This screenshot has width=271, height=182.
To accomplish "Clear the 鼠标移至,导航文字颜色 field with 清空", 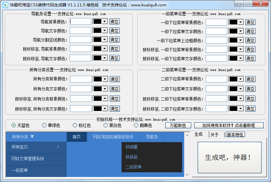I will coord(114,58).
